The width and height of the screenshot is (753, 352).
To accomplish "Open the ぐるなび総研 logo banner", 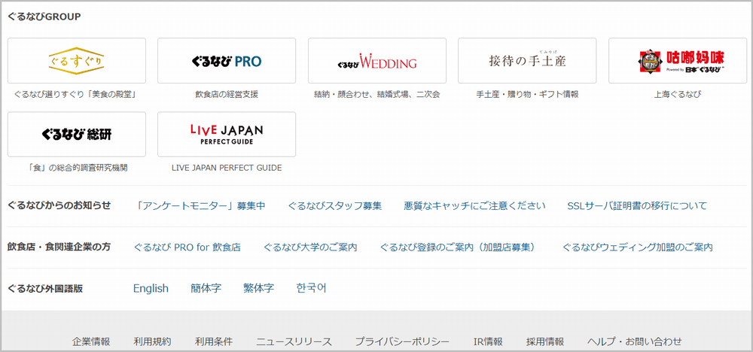I will click(76, 134).
